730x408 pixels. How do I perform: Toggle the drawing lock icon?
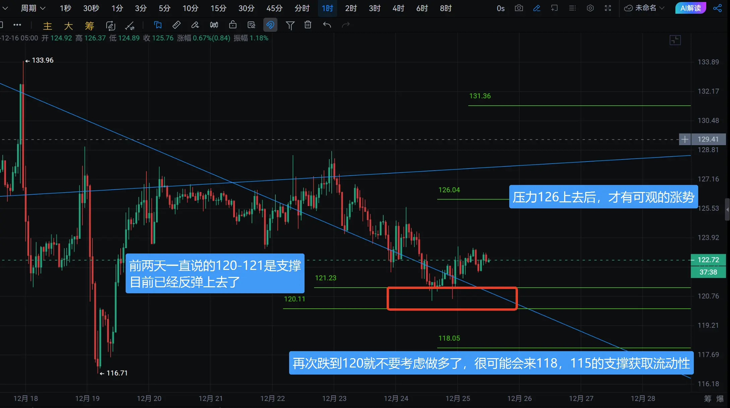[x=233, y=25]
